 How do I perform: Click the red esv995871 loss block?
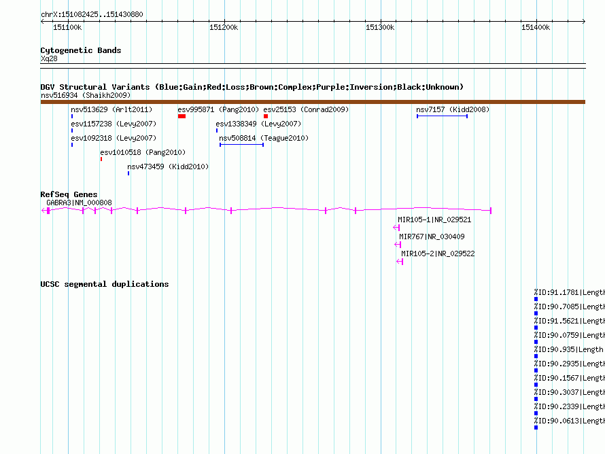click(181, 116)
